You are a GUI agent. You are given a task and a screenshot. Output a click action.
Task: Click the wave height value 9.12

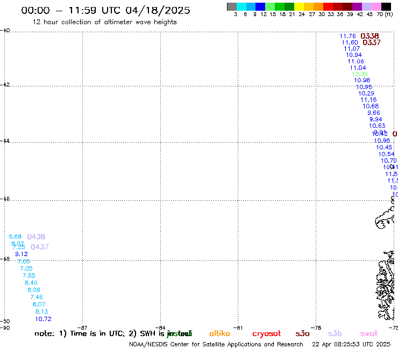tap(22, 254)
